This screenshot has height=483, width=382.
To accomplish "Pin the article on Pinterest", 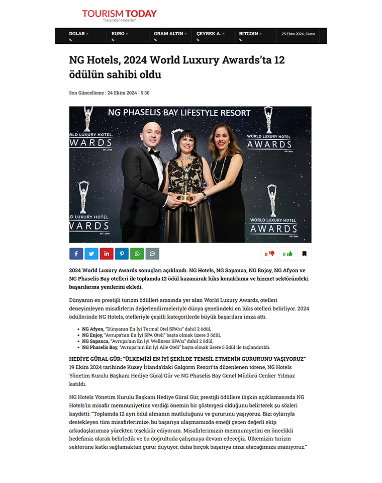I will click(122, 254).
